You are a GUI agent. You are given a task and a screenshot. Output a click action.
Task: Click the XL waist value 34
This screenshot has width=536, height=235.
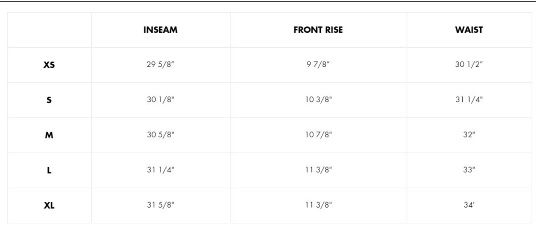[x=469, y=205]
